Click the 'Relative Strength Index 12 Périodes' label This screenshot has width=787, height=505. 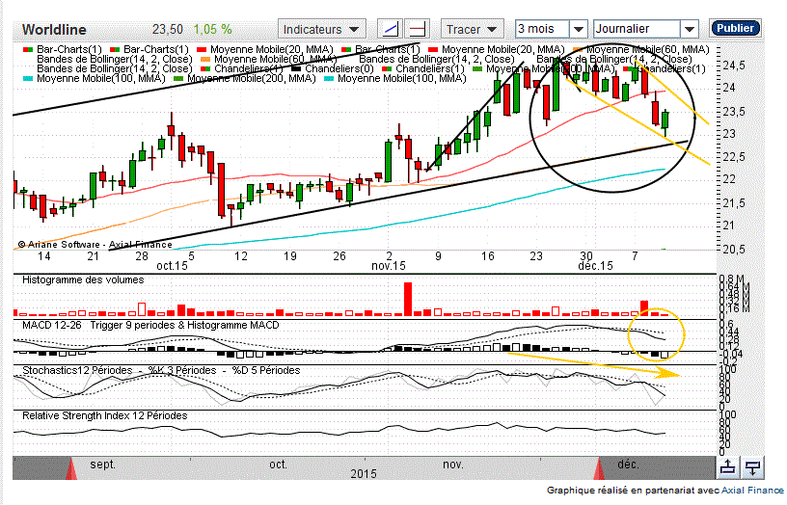pyautogui.click(x=104, y=415)
